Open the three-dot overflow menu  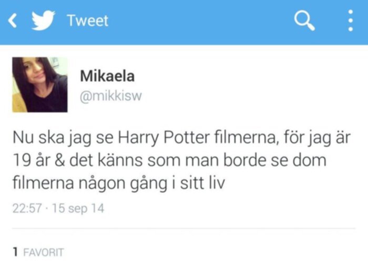[x=351, y=20]
